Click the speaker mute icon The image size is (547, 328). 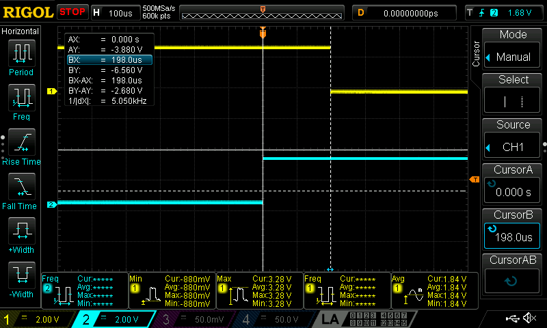[x=529, y=318]
